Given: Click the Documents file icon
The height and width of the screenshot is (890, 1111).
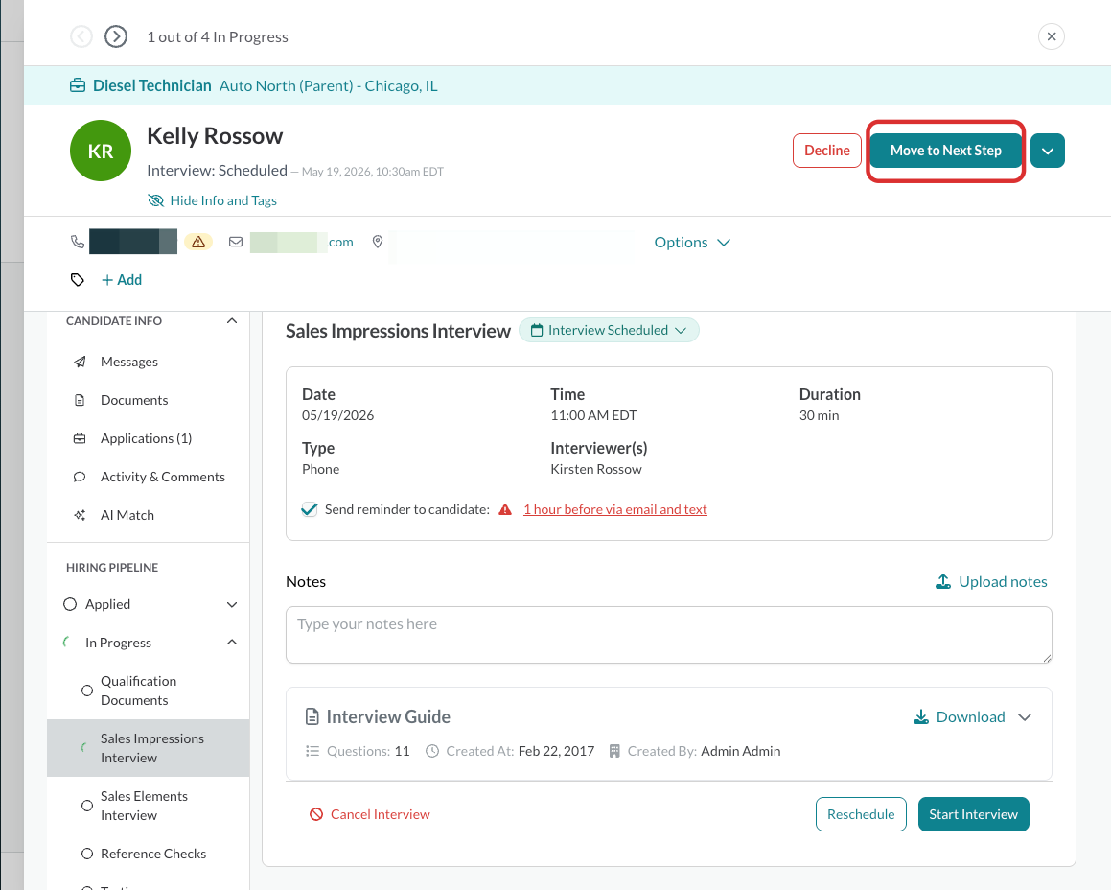Looking at the screenshot, I should point(81,400).
